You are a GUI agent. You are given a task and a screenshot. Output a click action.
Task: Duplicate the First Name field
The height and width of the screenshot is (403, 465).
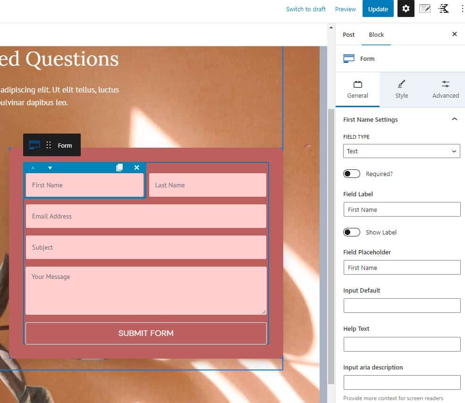click(x=119, y=168)
